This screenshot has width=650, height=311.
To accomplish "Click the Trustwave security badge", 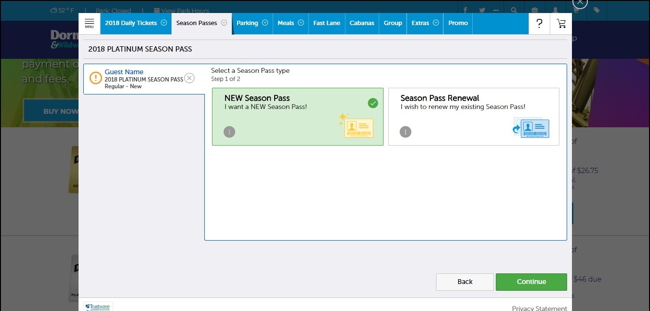I will 98,307.
